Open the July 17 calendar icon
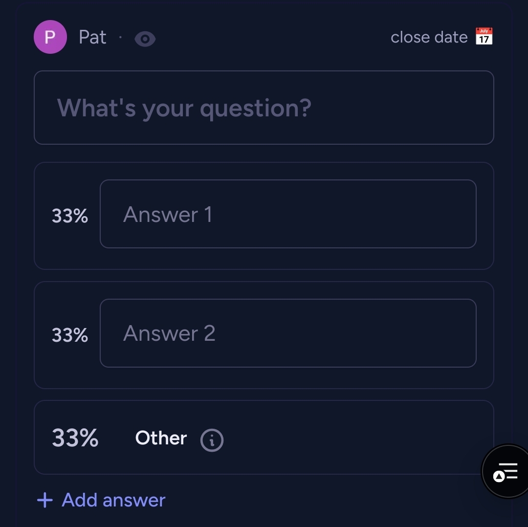Image resolution: width=528 pixels, height=527 pixels. click(x=484, y=37)
